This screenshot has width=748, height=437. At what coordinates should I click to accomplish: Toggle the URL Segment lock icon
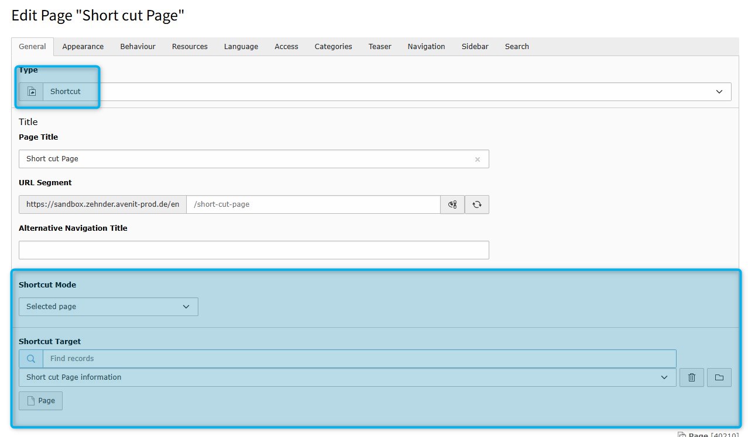pos(452,204)
